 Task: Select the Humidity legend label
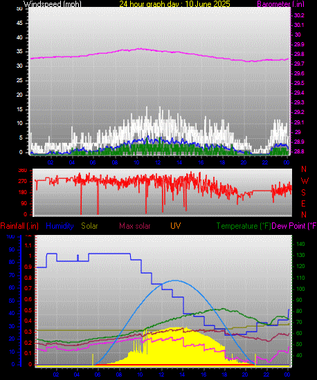click(60, 226)
